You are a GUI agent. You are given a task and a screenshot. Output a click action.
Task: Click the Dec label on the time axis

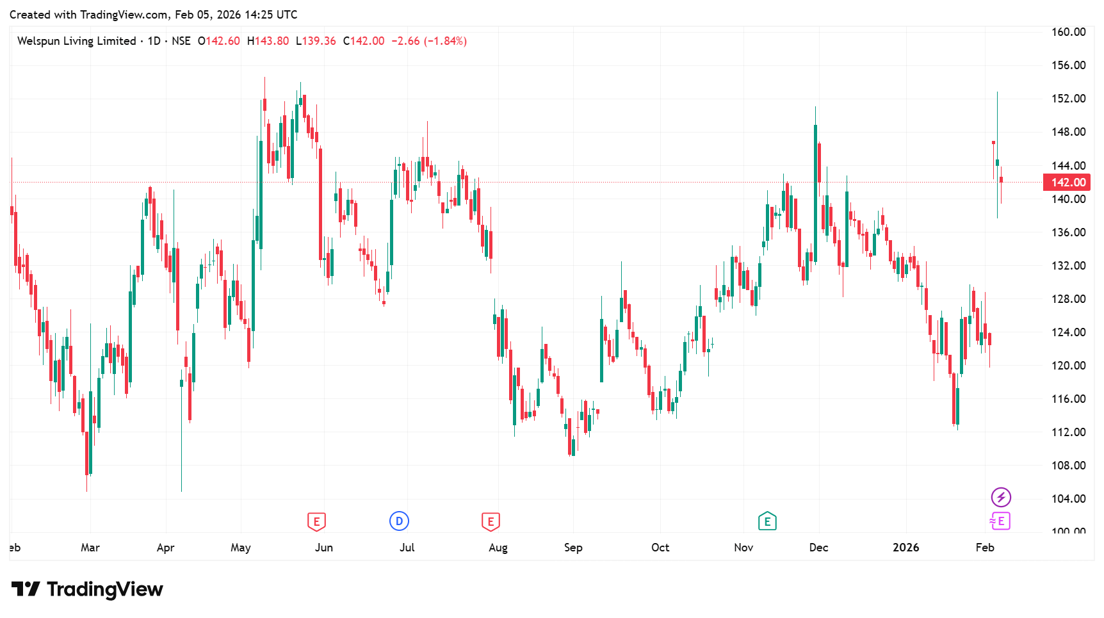[818, 548]
